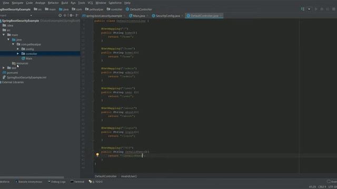The height and width of the screenshot is (189, 337).
Task: Expand the controller package arrow
Action: [18, 54]
